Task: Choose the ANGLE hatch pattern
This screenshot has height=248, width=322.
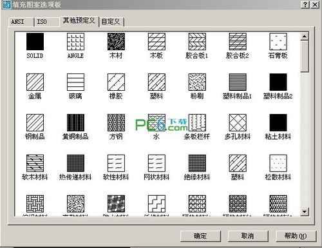Action: coord(75,42)
